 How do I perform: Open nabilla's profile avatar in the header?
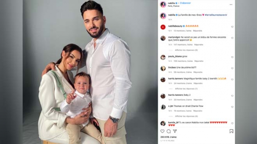(163, 4)
